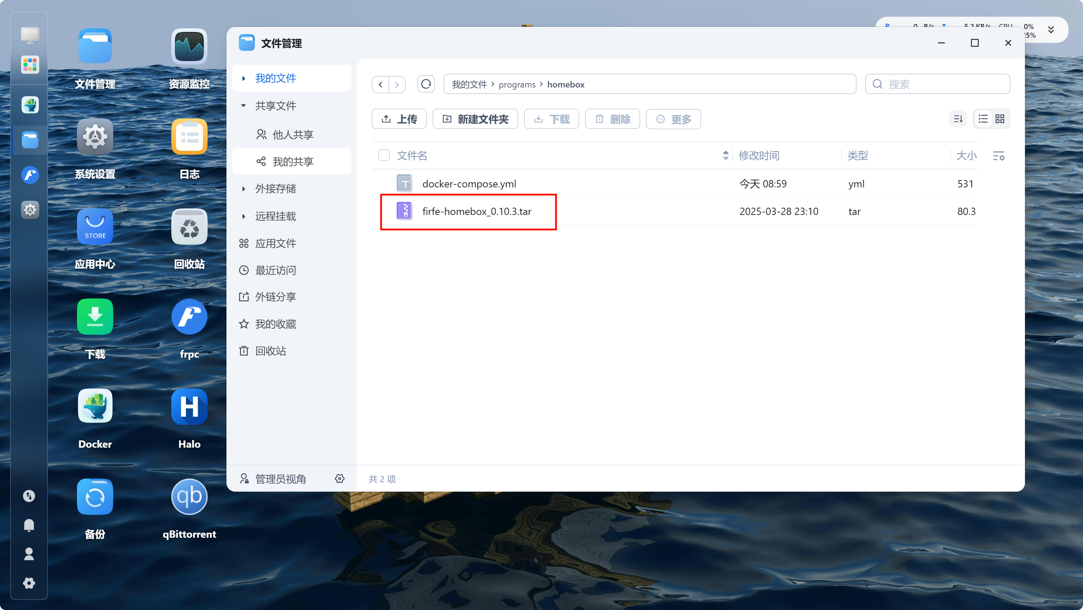Open the user account icon in dock
Image resolution: width=1083 pixels, height=610 pixels.
coord(29,554)
